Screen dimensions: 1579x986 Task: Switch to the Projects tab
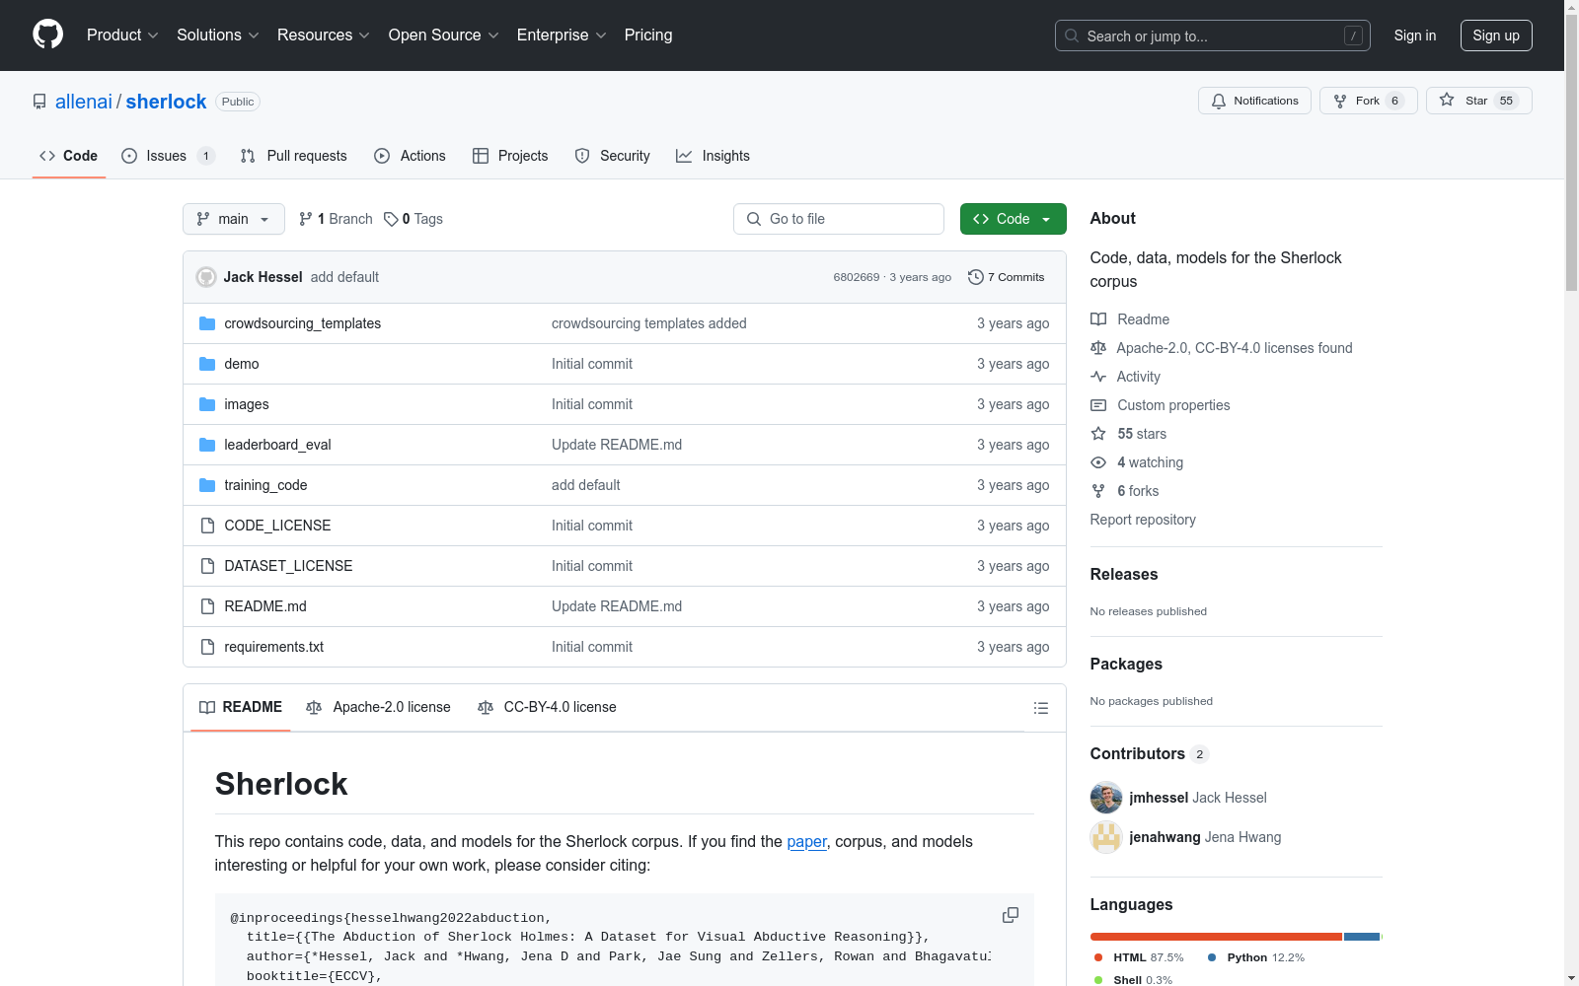click(510, 156)
